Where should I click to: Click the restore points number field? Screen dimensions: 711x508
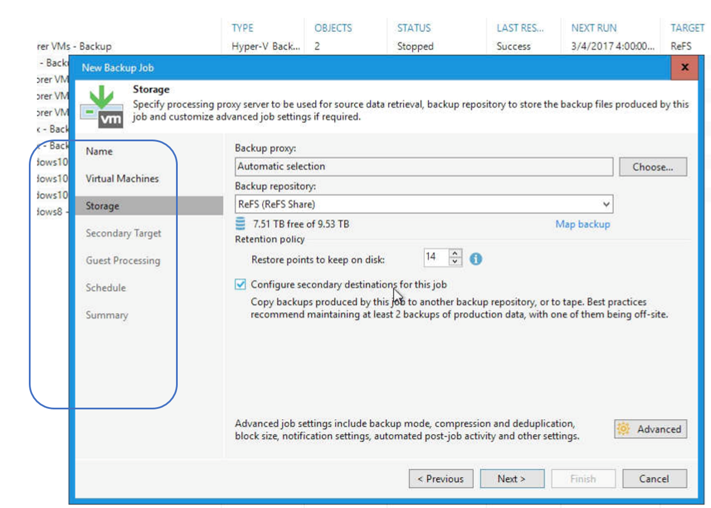point(436,258)
